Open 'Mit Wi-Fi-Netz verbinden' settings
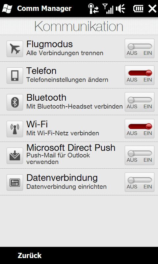The image size is (158, 264). pyautogui.click(x=63, y=133)
